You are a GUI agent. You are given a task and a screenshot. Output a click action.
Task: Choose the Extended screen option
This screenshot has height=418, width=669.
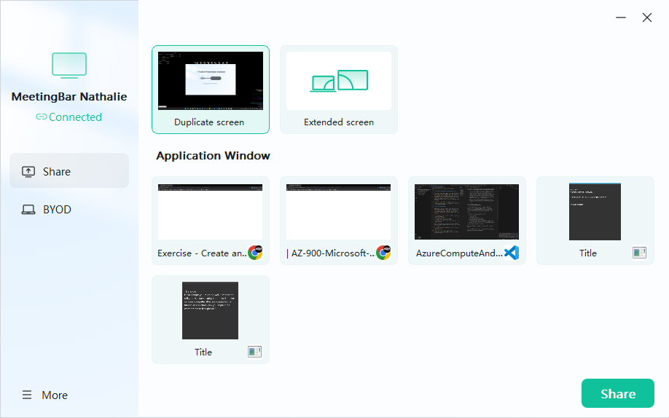point(339,90)
